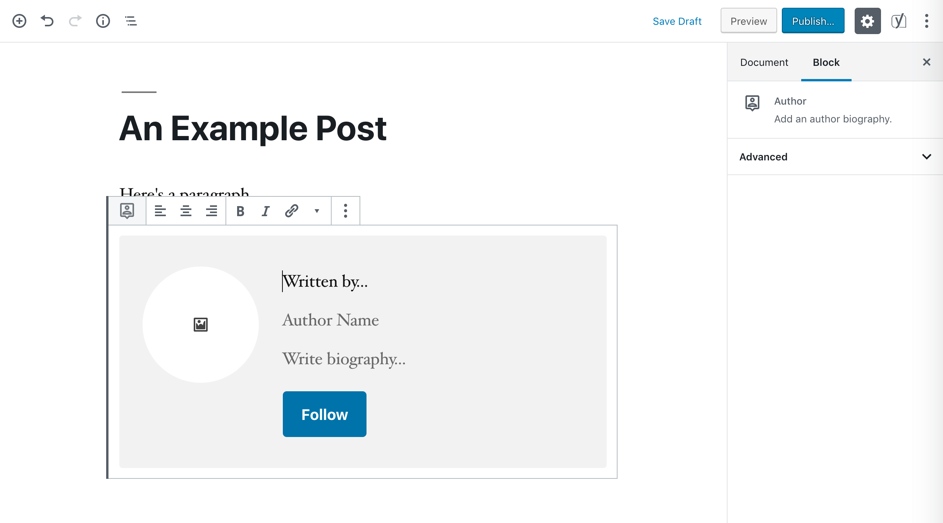943x523 pixels.
Task: Toggle bold formatting on selected text
Action: (239, 210)
